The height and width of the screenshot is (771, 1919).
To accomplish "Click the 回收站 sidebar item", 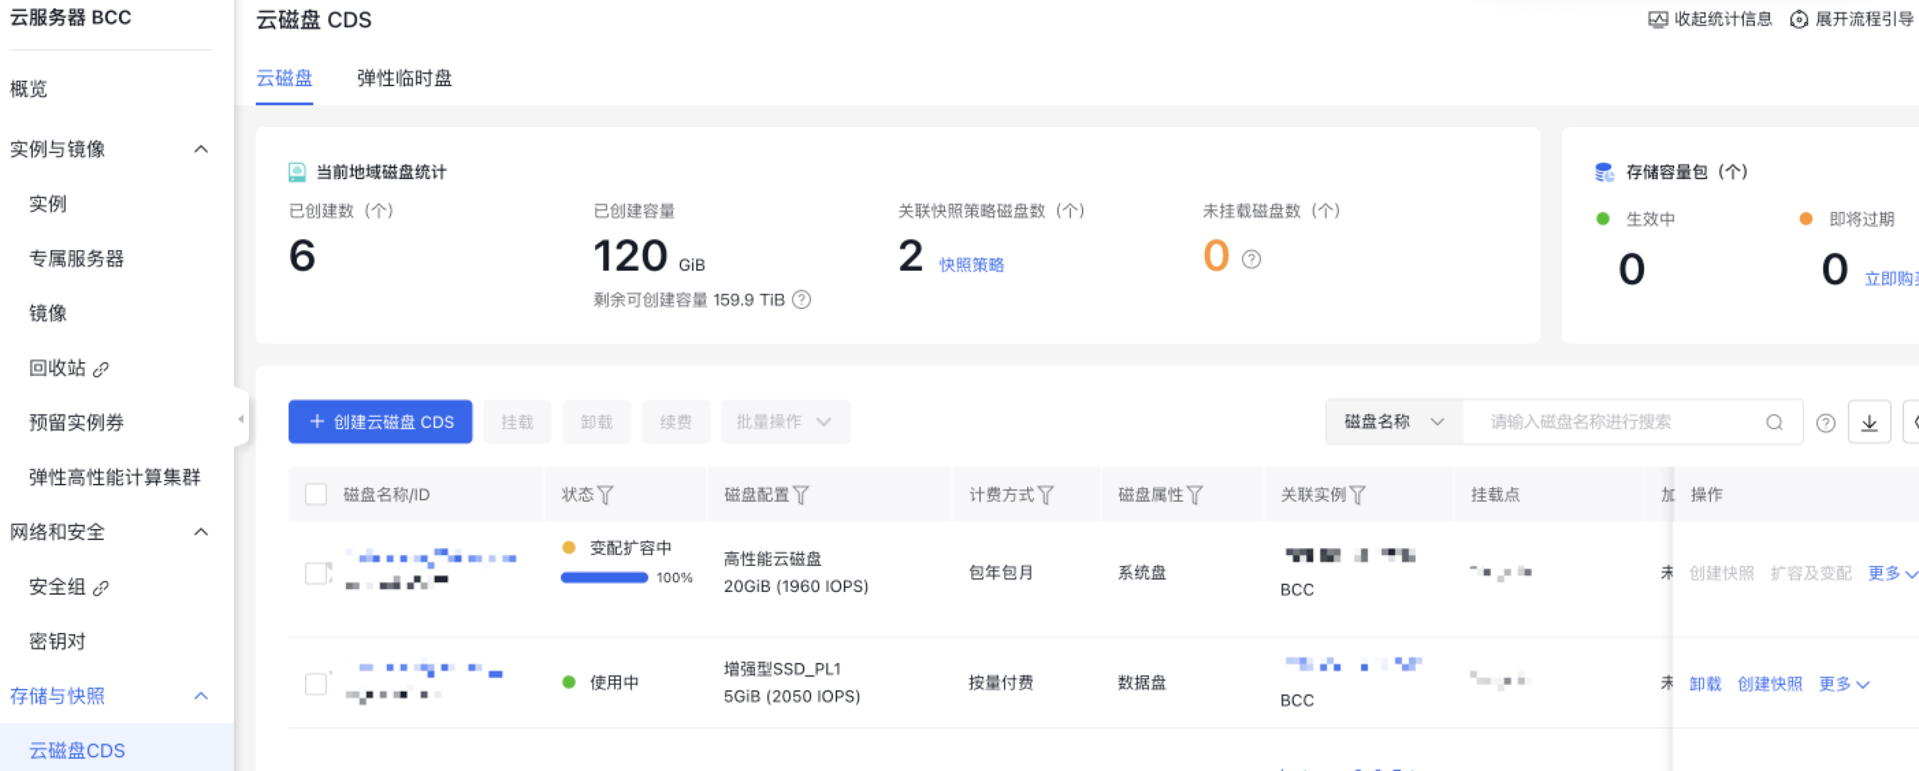I will 57,368.
